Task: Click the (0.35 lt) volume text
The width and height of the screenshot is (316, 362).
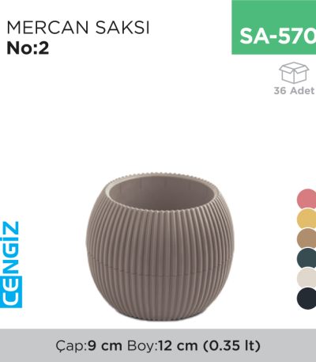Action: [231, 345]
